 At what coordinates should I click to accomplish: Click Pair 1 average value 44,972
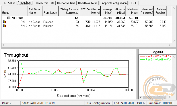click(x=108, y=22)
